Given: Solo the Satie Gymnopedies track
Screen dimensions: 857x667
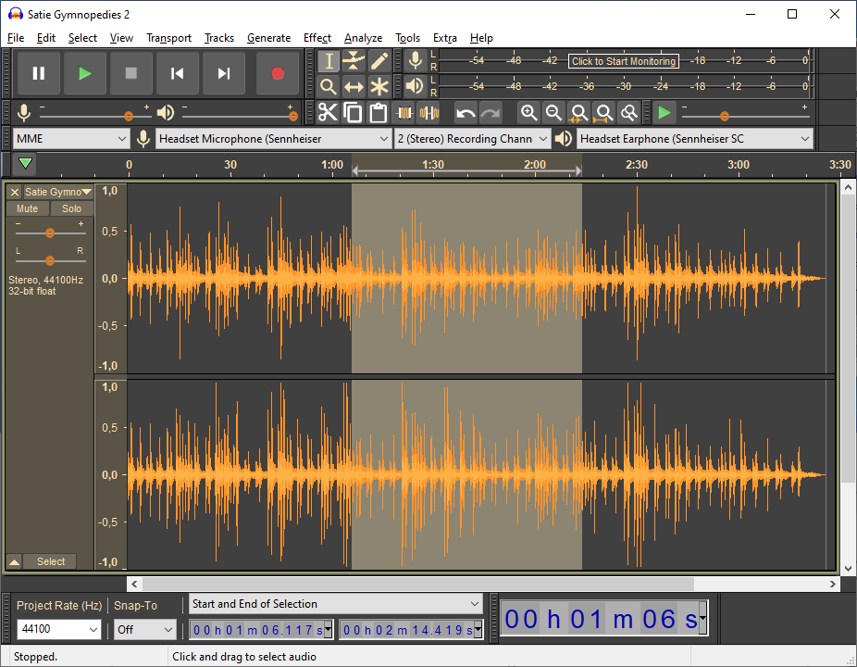Looking at the screenshot, I should [x=71, y=208].
